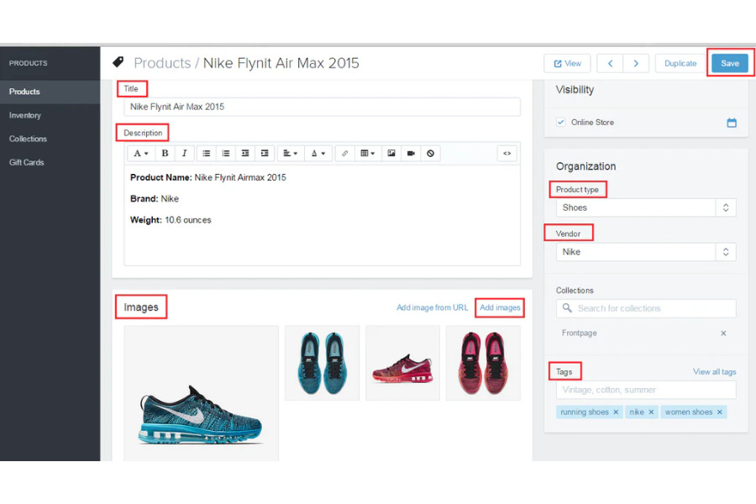Screen dimensions: 756x504
Task: Go to Collections in the sidebar
Action: (x=28, y=139)
